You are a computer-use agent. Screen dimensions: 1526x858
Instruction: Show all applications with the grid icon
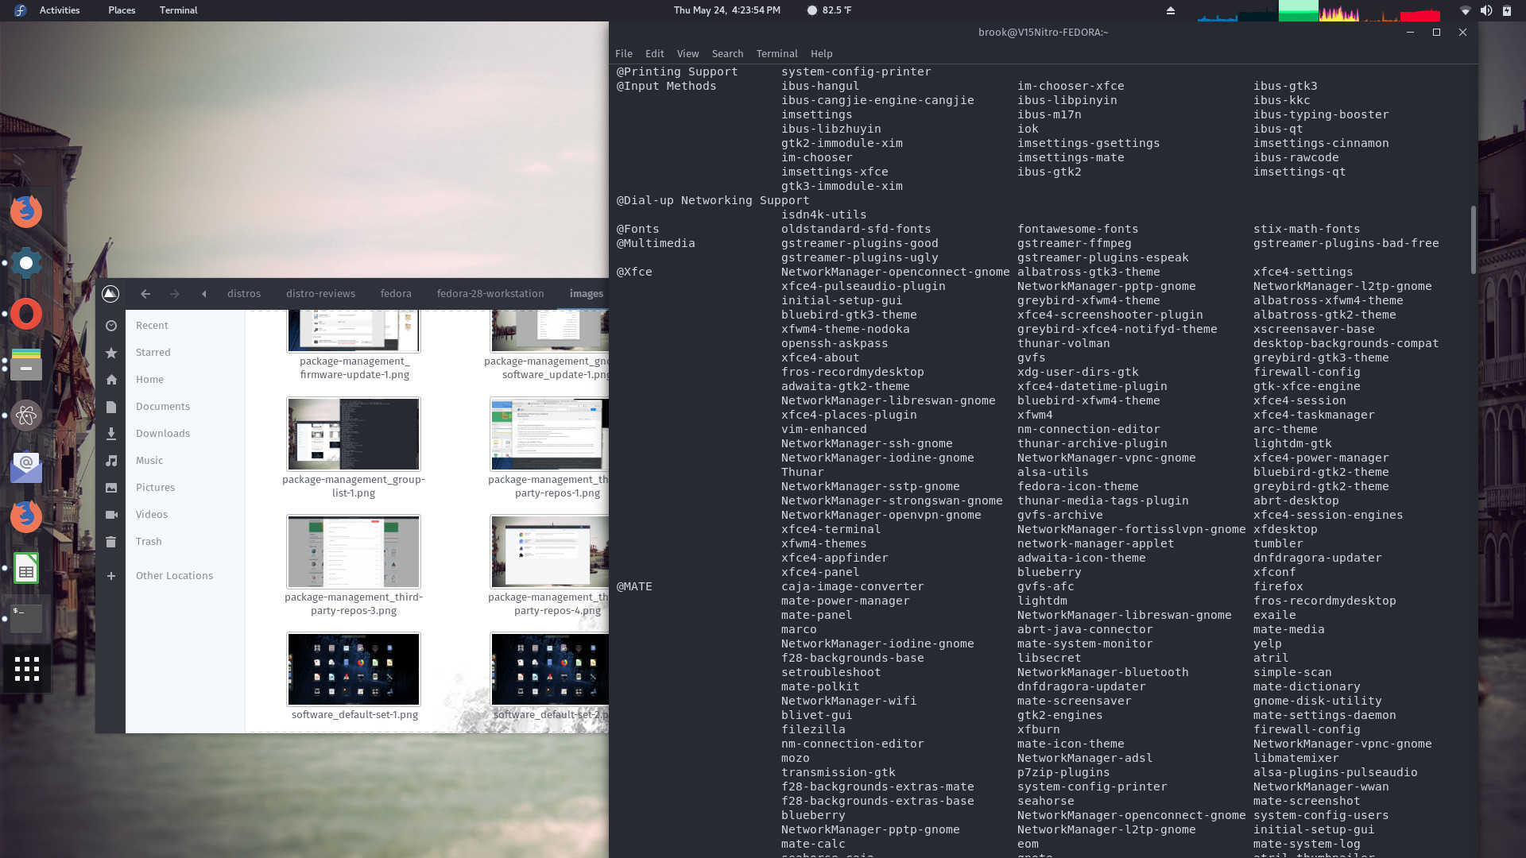[26, 669]
